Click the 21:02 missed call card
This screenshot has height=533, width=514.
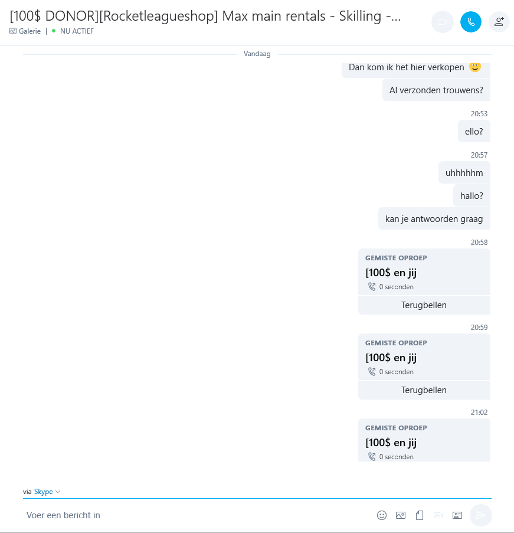tap(424, 440)
